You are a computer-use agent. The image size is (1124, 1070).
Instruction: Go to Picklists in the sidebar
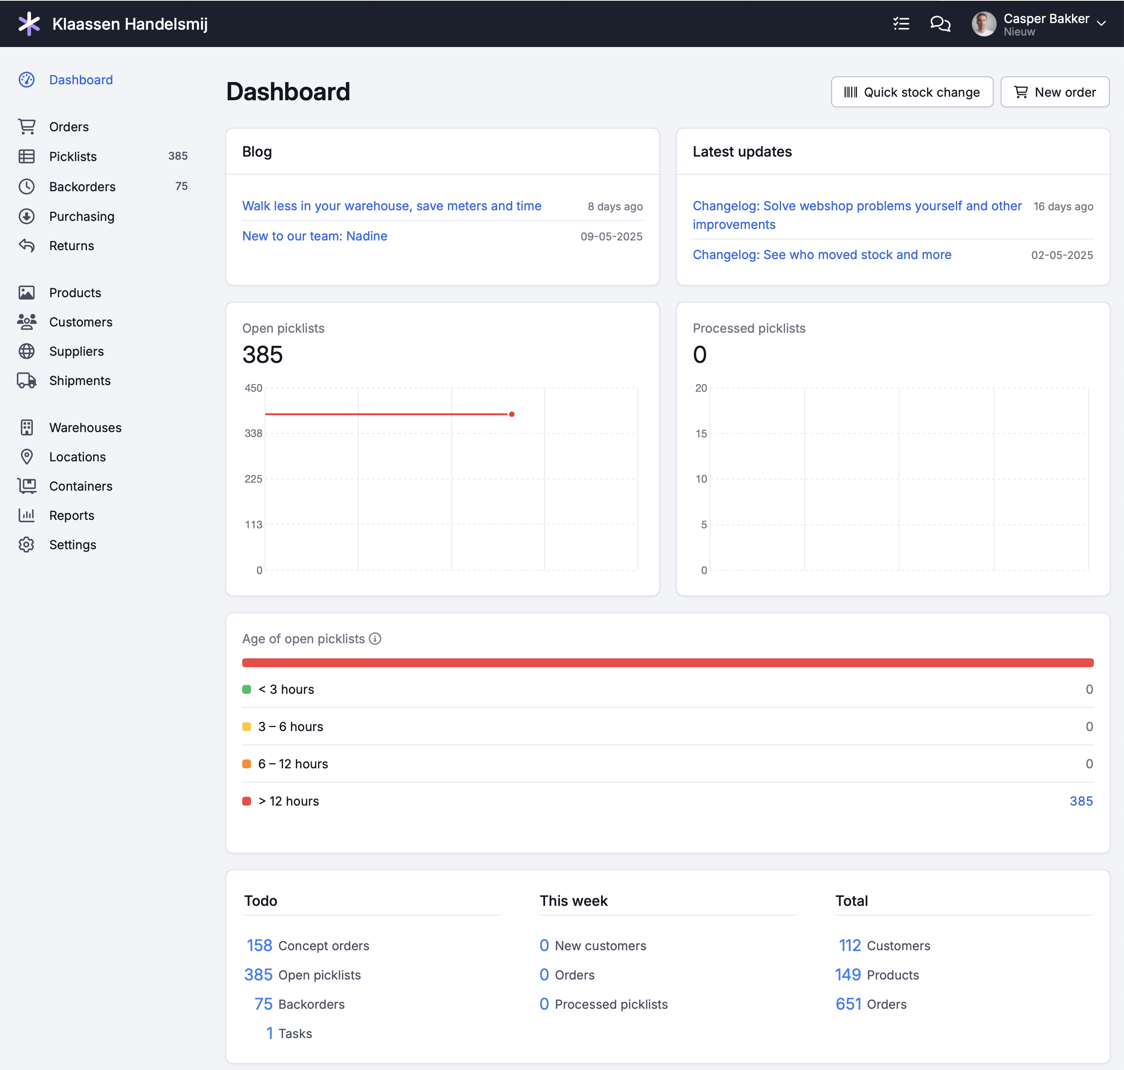pos(73,156)
